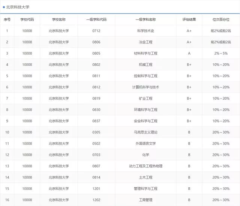Click discipline code 0802
Screen dimensions: 240x206
[x=96, y=64]
